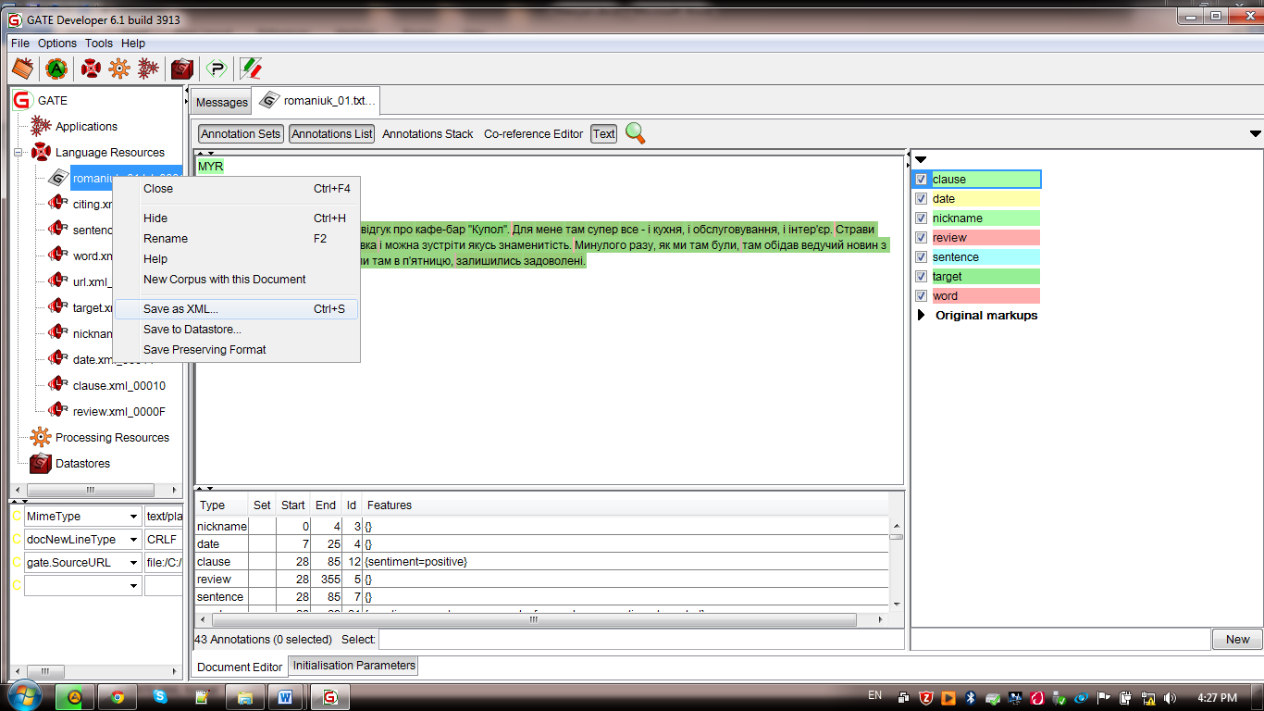The height and width of the screenshot is (711, 1264).
Task: Toggle the Annotation Sets view button
Action: [x=241, y=133]
